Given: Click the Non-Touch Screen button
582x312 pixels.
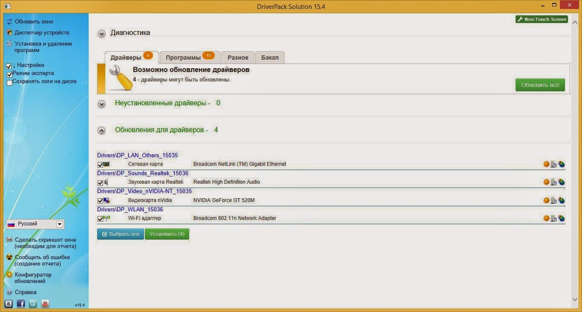Looking at the screenshot, I should [x=542, y=19].
